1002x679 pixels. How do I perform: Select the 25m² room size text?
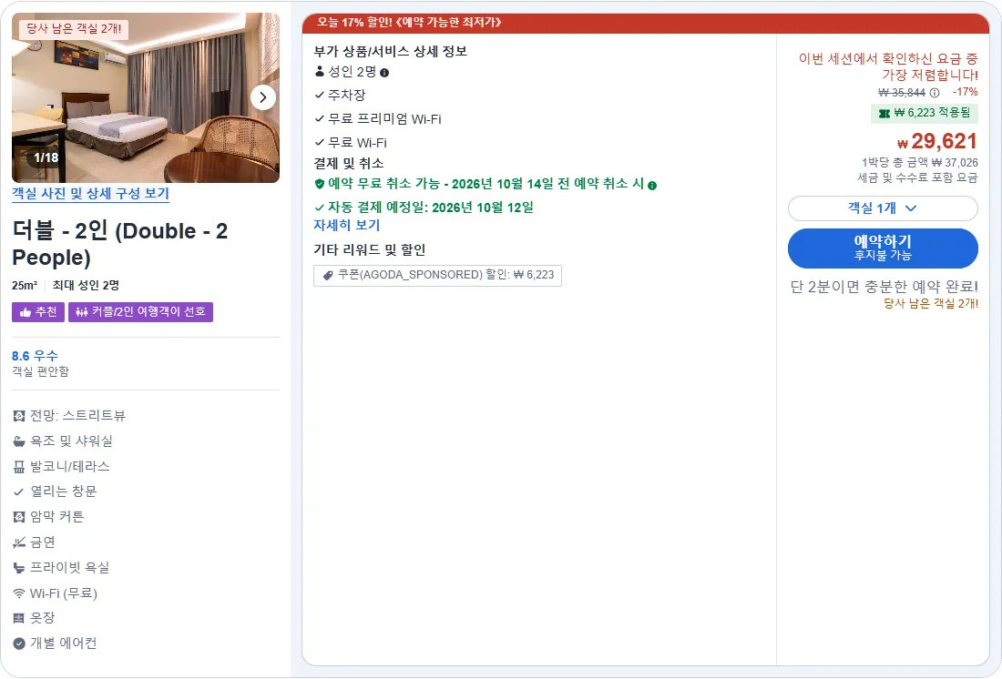click(25, 286)
